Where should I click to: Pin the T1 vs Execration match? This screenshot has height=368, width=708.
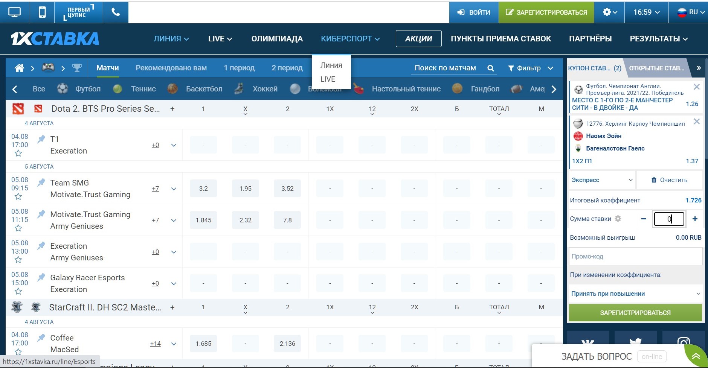point(41,139)
